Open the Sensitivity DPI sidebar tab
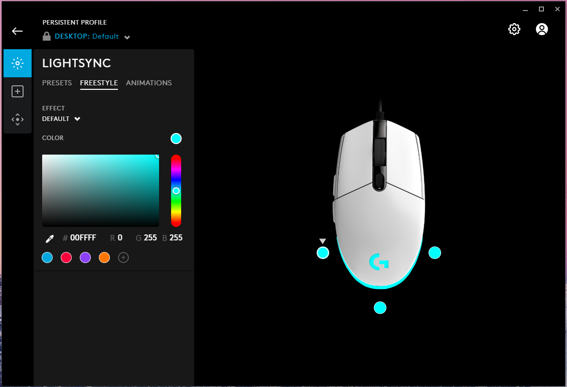The width and height of the screenshot is (567, 387). (18, 119)
